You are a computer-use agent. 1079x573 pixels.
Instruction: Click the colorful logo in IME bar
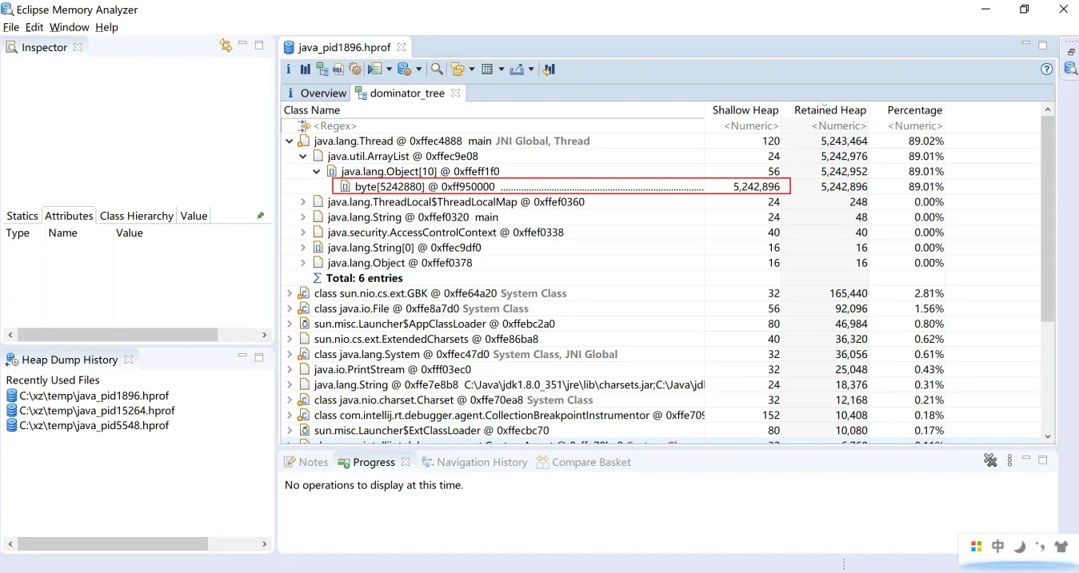click(x=976, y=547)
